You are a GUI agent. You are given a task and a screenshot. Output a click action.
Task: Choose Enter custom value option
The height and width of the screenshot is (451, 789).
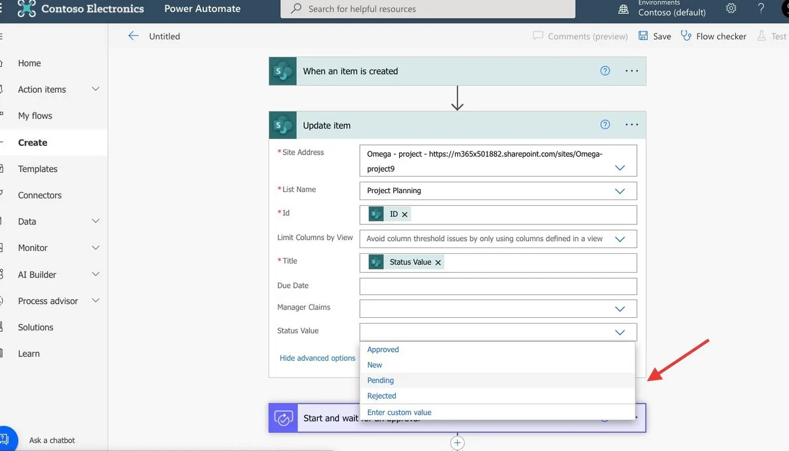[497, 412]
